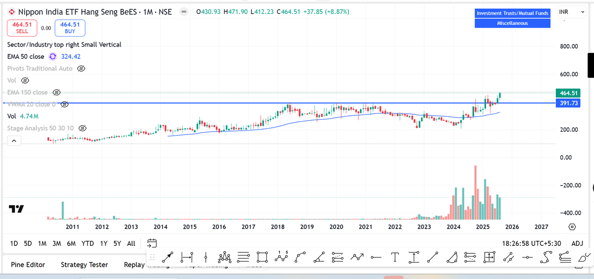Switch to 5Y time range

[x=117, y=243]
